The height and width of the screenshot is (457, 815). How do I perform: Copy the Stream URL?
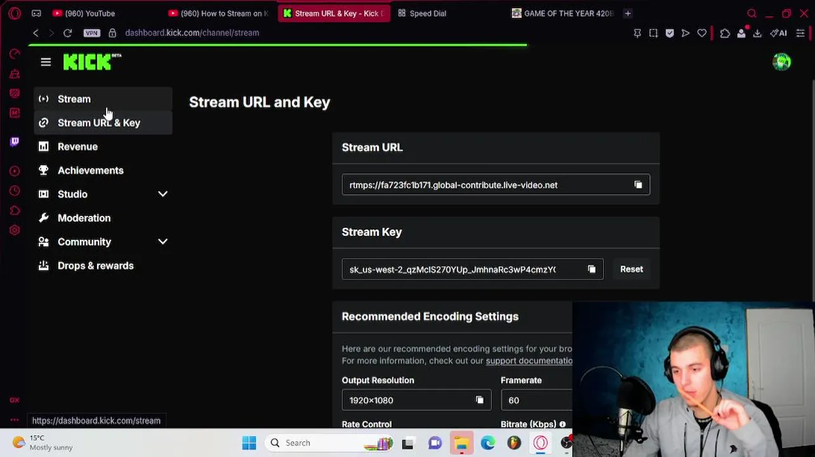point(638,185)
